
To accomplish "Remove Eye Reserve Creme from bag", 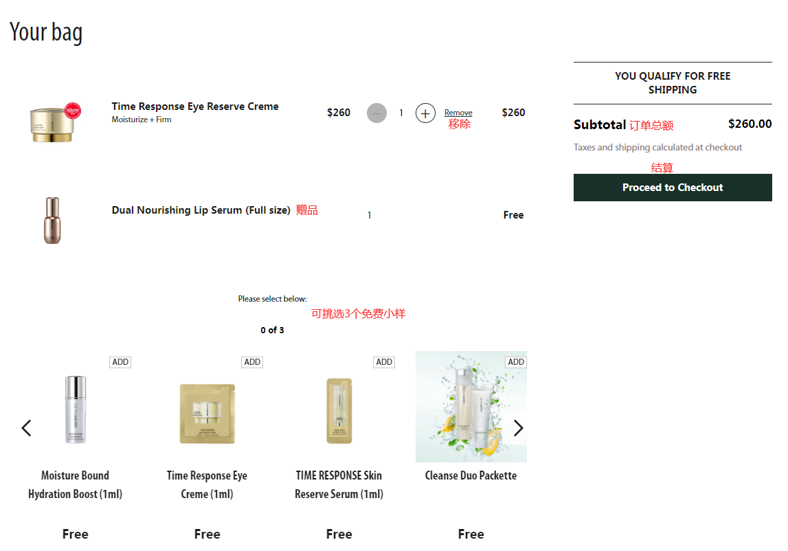I will click(x=458, y=113).
